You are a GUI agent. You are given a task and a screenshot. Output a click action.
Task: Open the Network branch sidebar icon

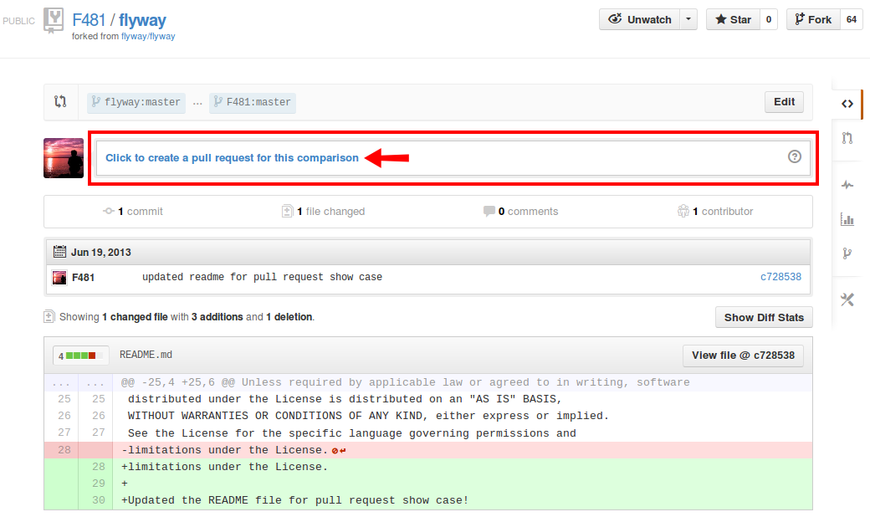847,253
